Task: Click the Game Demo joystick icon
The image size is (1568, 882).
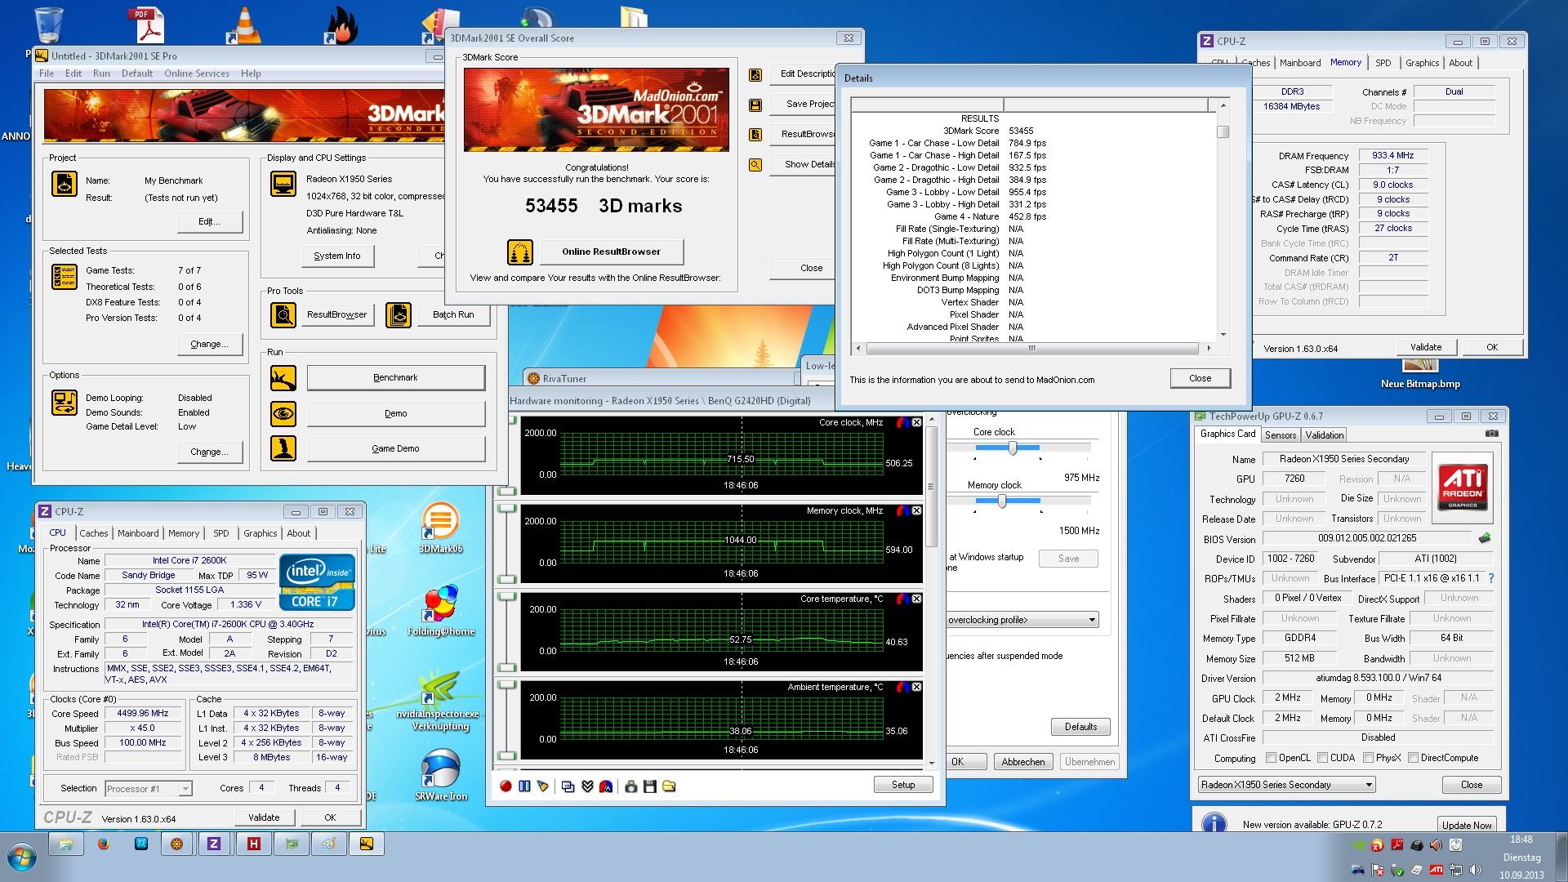Action: point(283,448)
